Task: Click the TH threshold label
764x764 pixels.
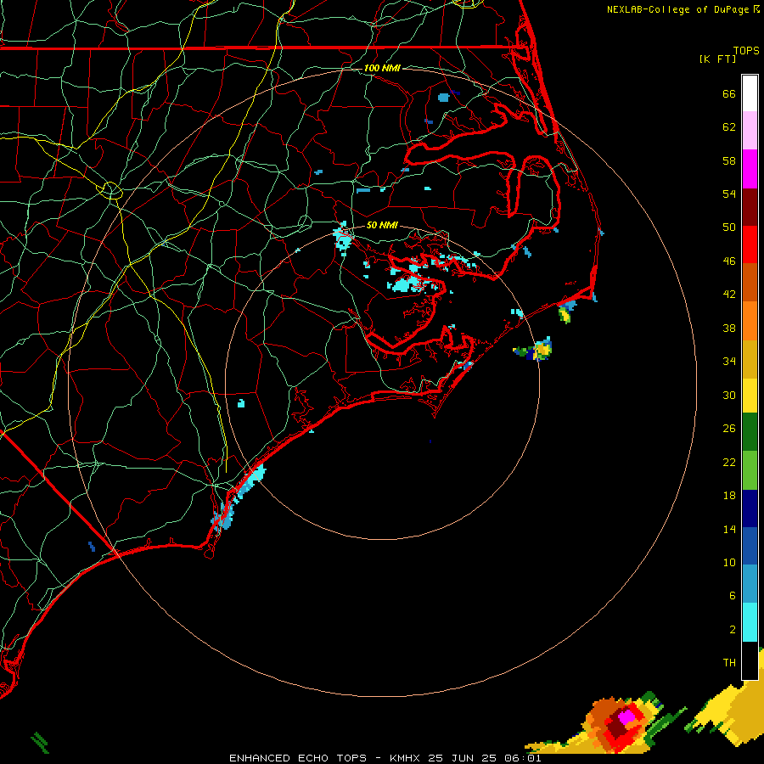Action: pyautogui.click(x=729, y=663)
